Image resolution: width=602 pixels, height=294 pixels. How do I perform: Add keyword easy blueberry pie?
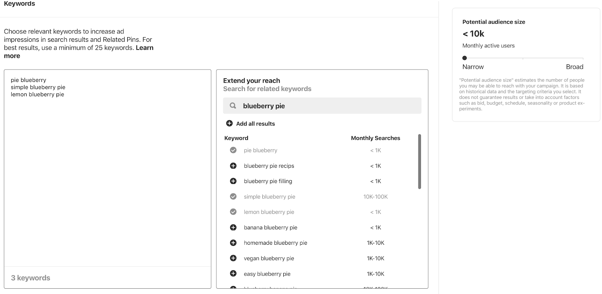(x=233, y=274)
